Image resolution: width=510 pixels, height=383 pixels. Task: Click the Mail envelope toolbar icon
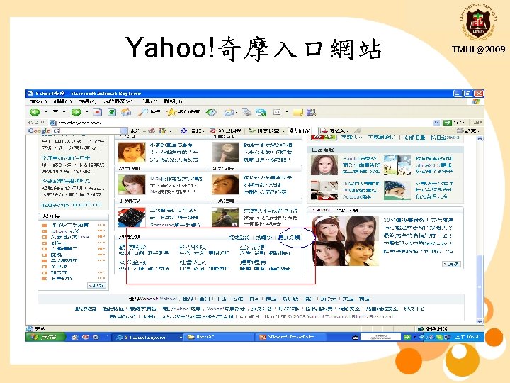(x=229, y=112)
